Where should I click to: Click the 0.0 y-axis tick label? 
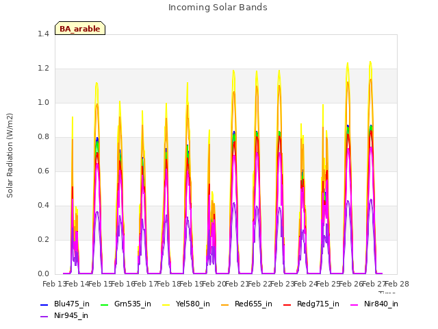pos(43,273)
